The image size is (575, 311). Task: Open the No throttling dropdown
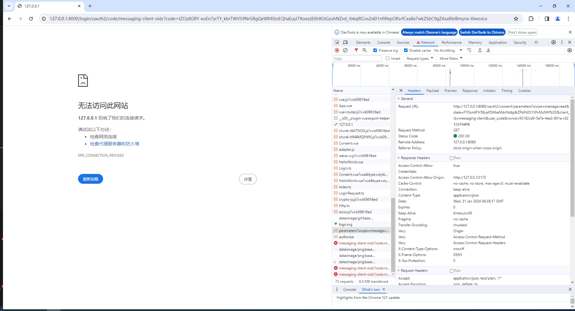point(448,51)
